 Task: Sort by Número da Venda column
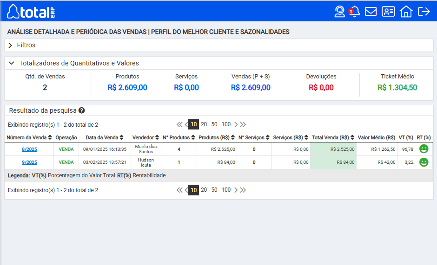click(29, 137)
